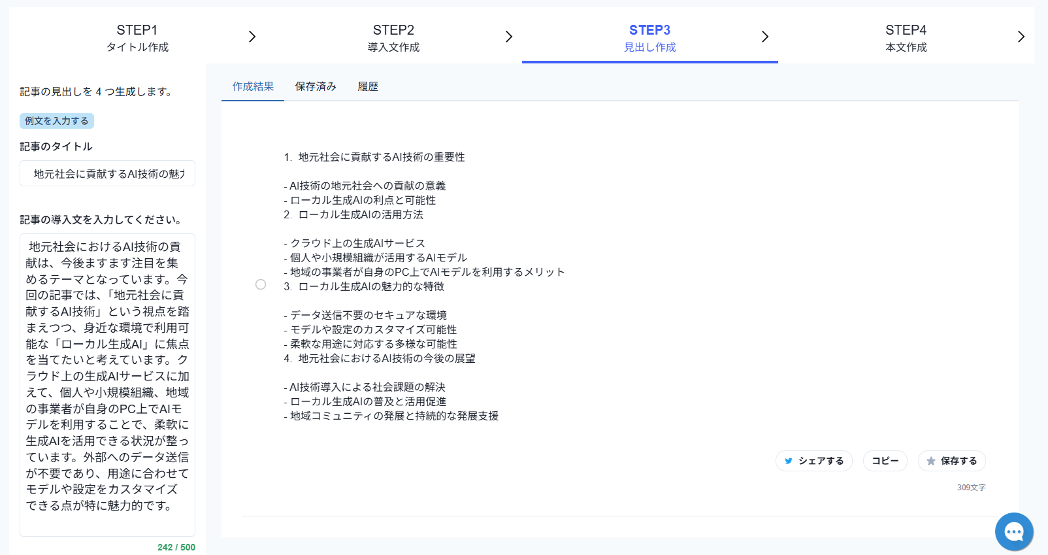This screenshot has height=555, width=1048.
Task: Click heading '3. ローカル生成AIの魅力的な特徴'
Action: [x=364, y=286]
